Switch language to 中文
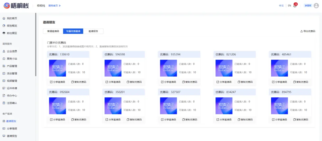This screenshot has height=141, width=322. 281,6
